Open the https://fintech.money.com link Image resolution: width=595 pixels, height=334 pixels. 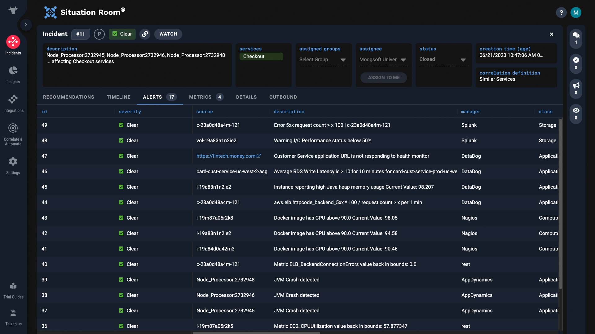click(226, 156)
